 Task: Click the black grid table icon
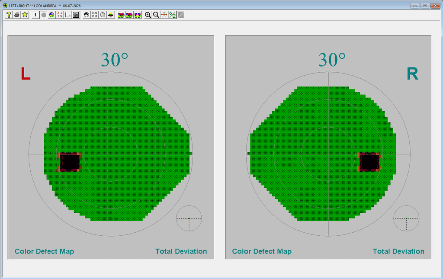click(x=76, y=15)
